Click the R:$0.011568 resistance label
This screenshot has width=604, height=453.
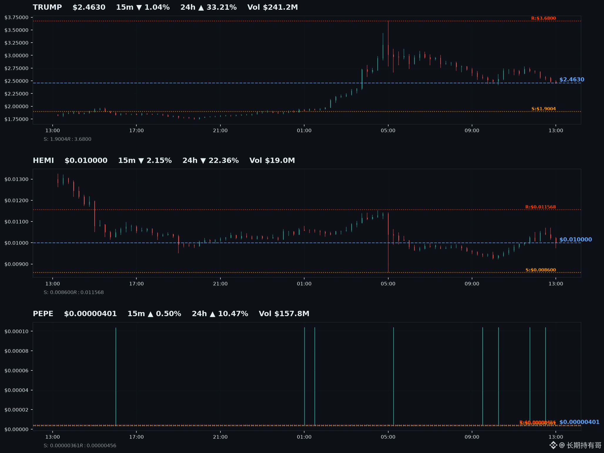click(x=541, y=207)
